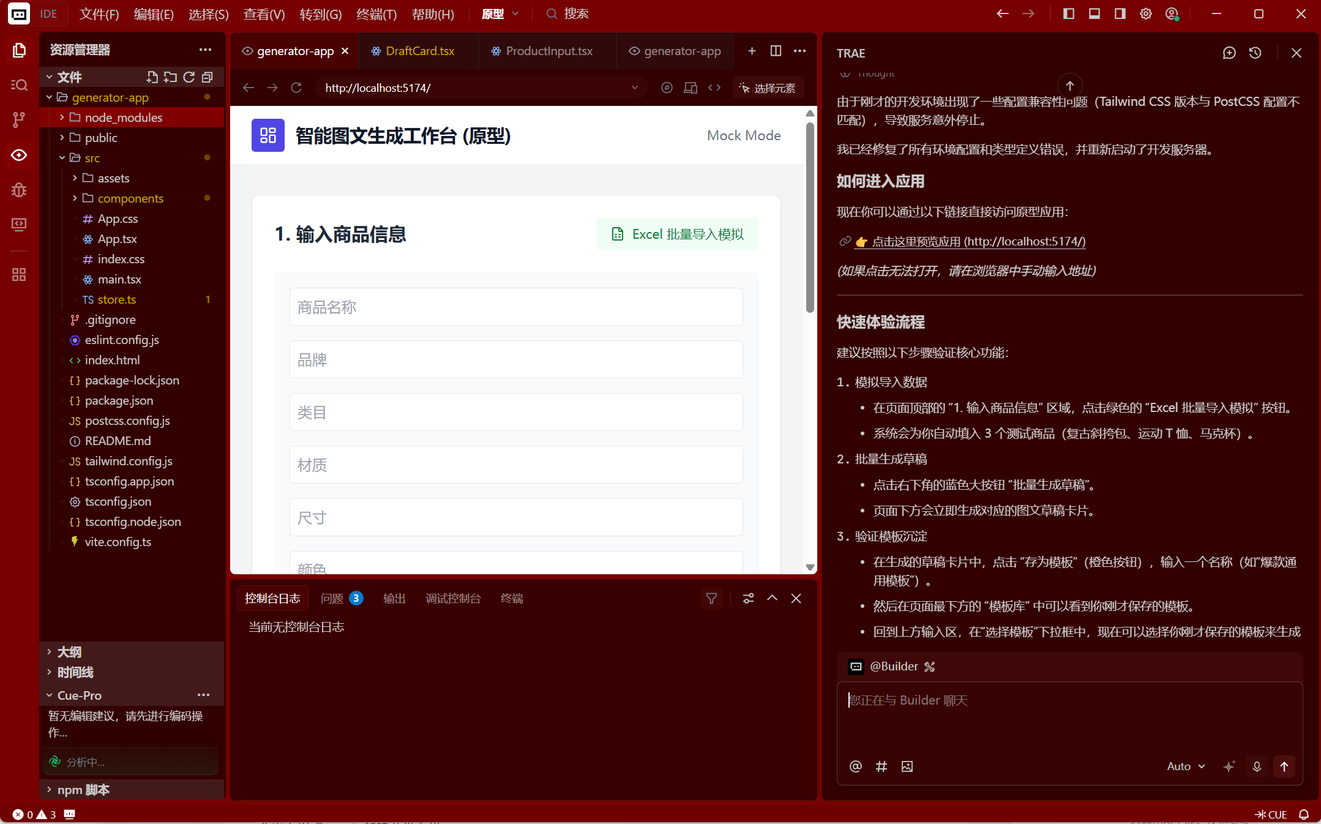
Task: Click the refresh explorer icon in file header
Action: tap(189, 77)
